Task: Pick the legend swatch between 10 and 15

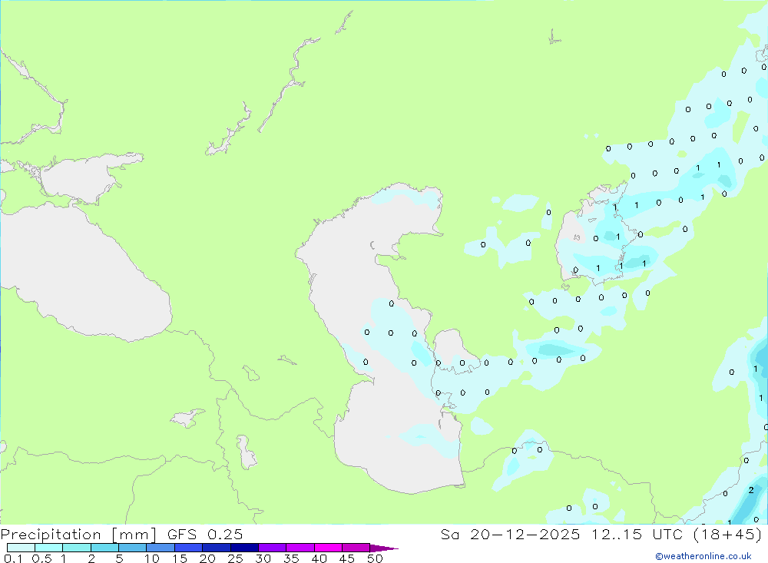Action: [x=161, y=548]
